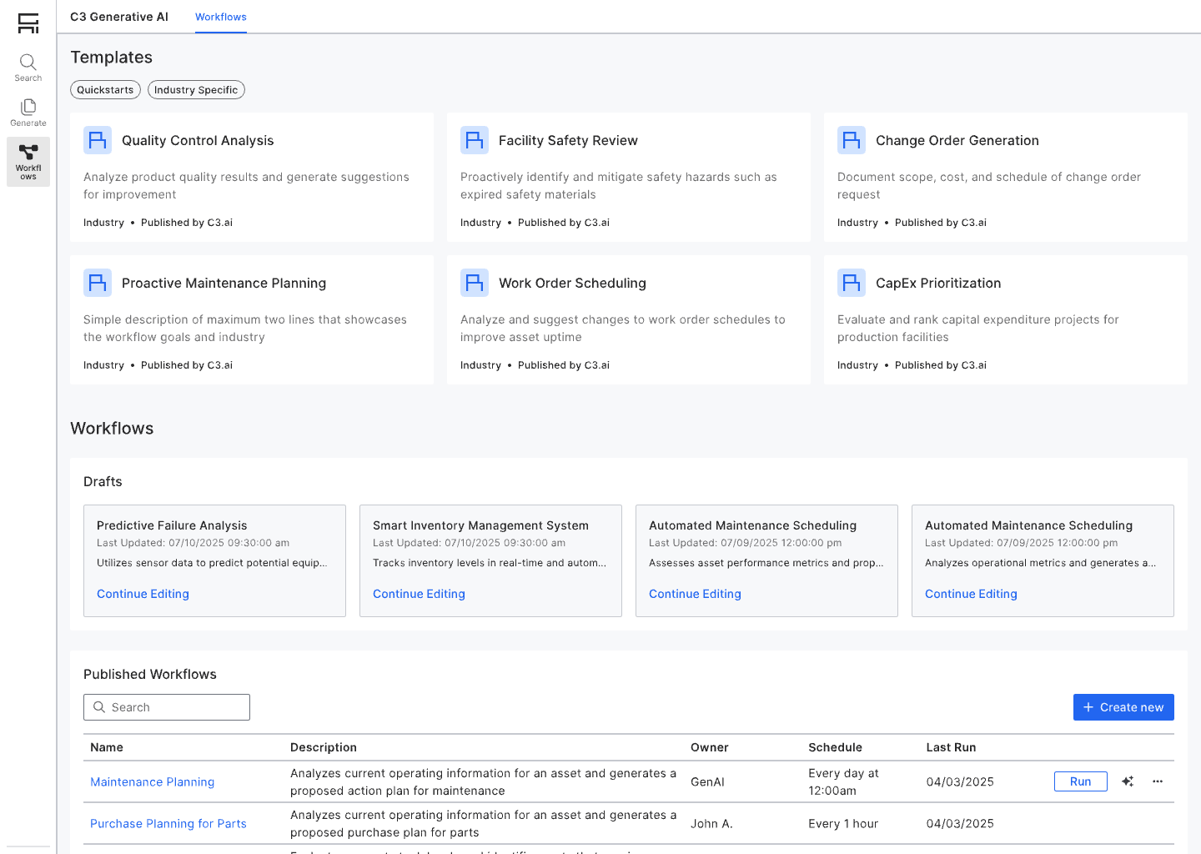Click the magnifier icon in Published Workflows search

(x=99, y=707)
